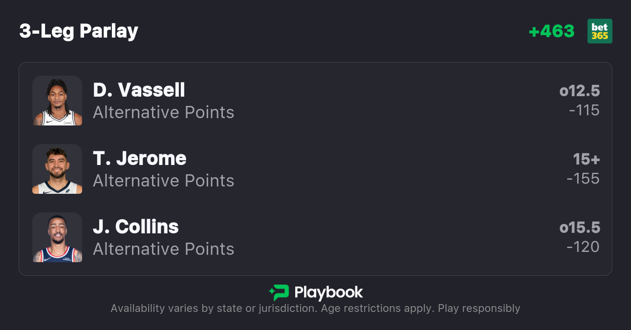Open D. Vassell's player headshot
Viewport: 631px width, 330px height.
57,101
